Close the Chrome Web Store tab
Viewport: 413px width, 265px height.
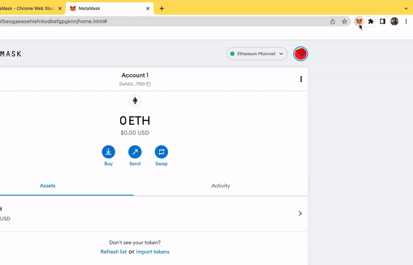click(x=60, y=8)
